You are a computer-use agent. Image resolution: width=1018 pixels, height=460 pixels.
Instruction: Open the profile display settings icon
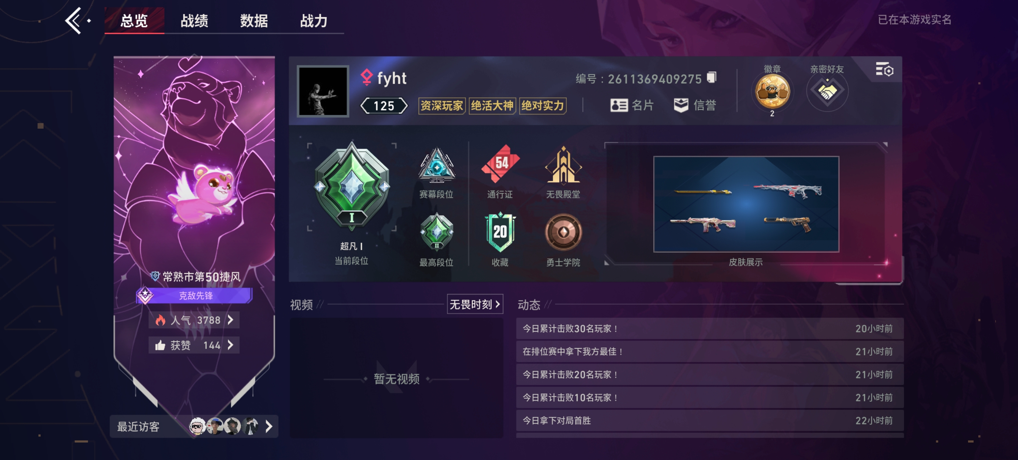click(884, 70)
